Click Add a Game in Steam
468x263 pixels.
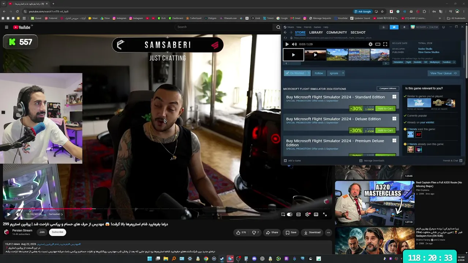pos(292,161)
